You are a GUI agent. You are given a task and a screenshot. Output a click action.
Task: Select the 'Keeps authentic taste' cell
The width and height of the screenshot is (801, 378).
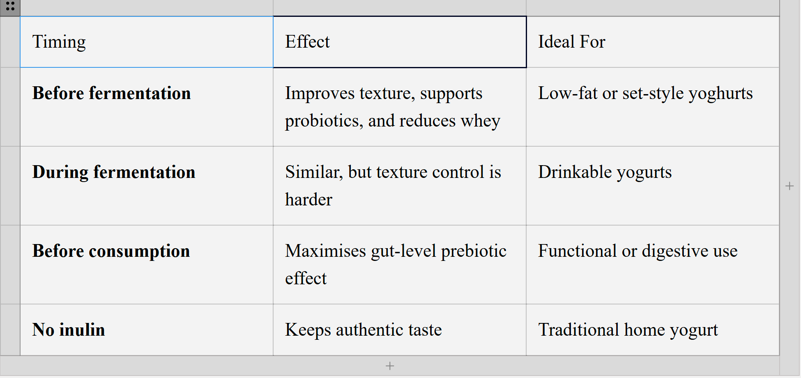(399, 330)
